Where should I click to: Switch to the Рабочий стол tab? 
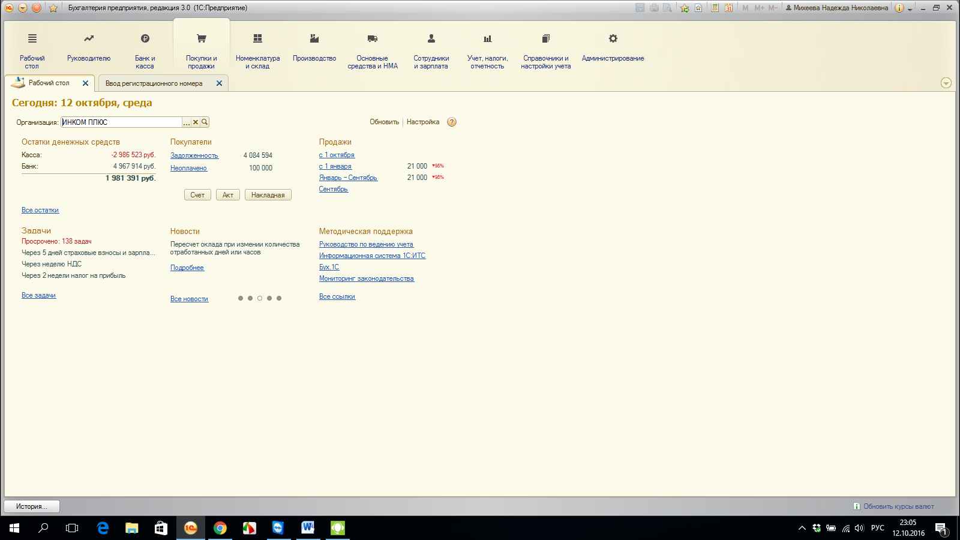(x=49, y=83)
